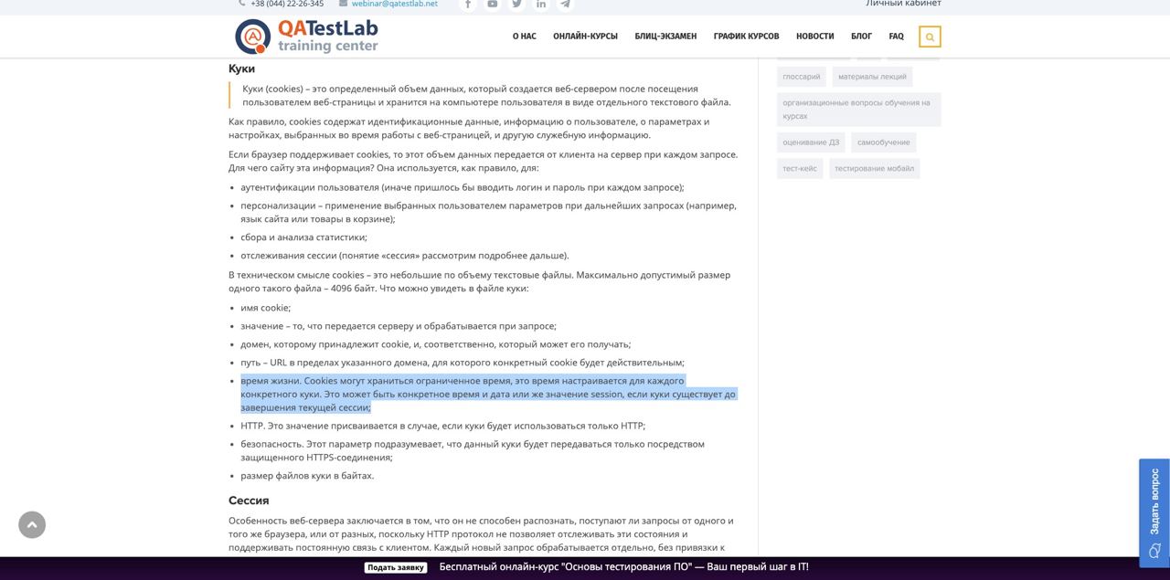The height and width of the screenshot is (580, 1170).
Task: Select the 'тест-кейс' tag
Action: click(800, 168)
